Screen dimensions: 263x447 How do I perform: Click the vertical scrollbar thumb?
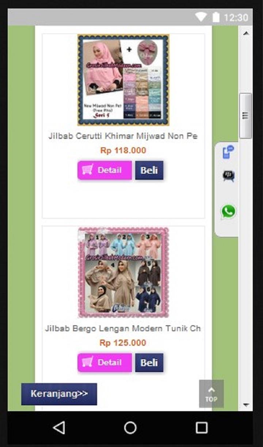click(245, 115)
